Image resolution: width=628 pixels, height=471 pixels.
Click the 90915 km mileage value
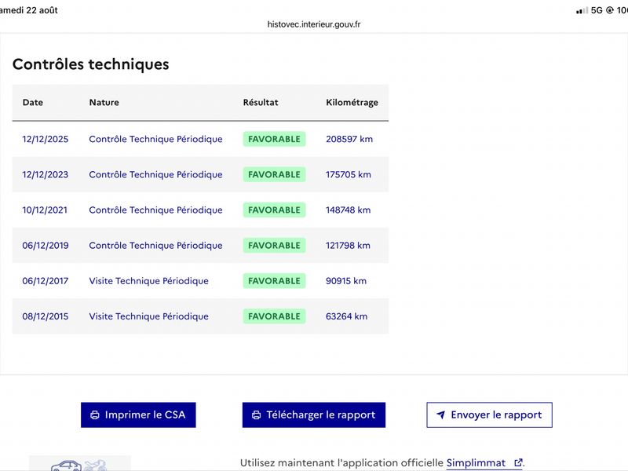[346, 281]
